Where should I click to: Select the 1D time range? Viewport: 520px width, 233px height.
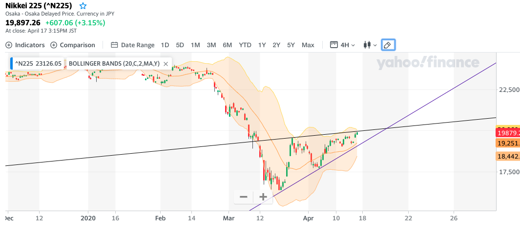tap(165, 45)
